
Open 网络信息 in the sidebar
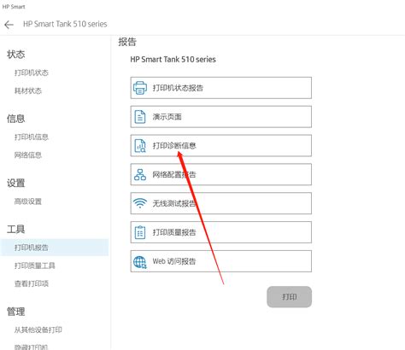click(x=28, y=155)
